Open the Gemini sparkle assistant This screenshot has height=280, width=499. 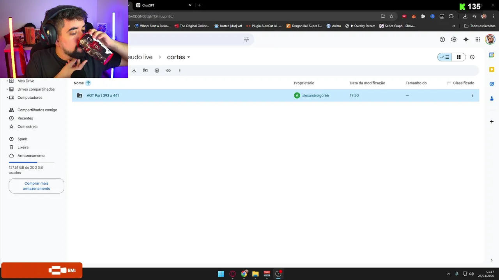click(466, 39)
